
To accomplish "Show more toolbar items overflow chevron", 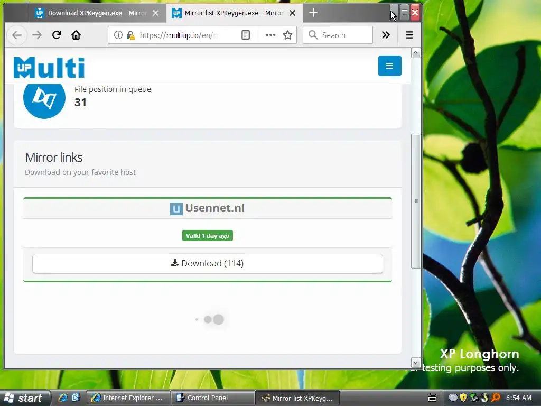I will click(x=386, y=35).
